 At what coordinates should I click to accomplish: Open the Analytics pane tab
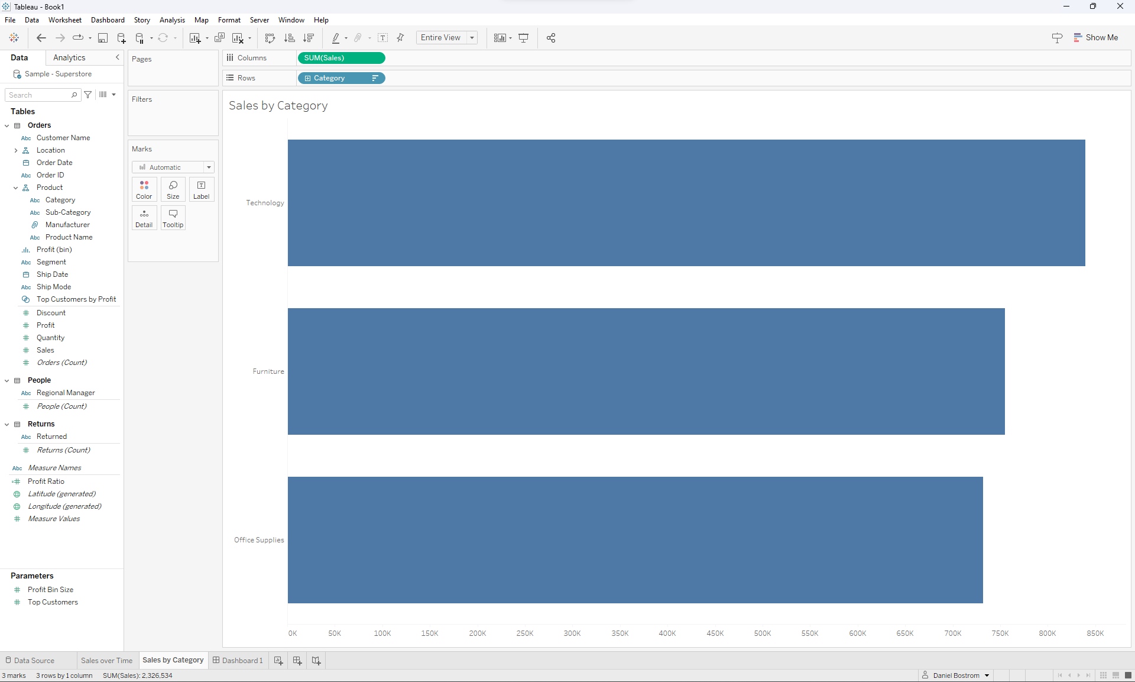[x=69, y=57]
